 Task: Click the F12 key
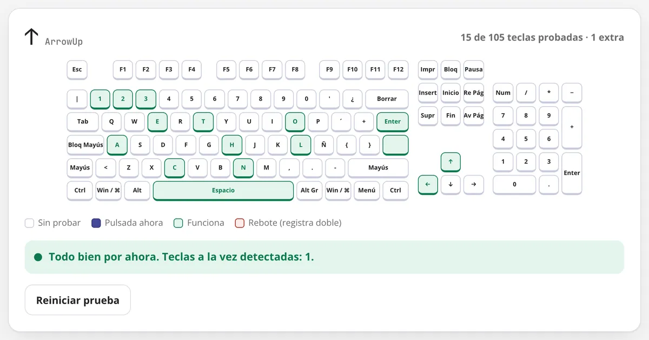(x=398, y=69)
